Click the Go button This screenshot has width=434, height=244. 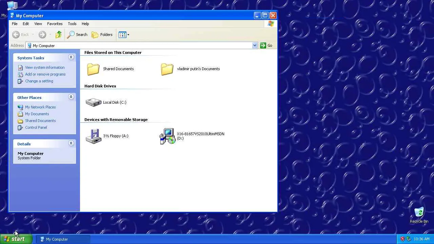click(x=266, y=45)
